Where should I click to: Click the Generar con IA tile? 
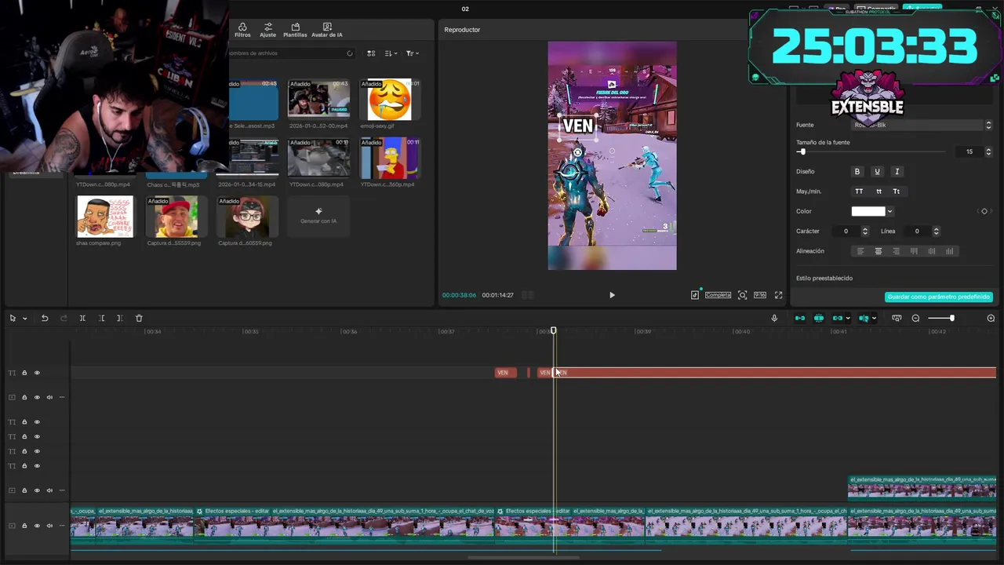coord(318,217)
